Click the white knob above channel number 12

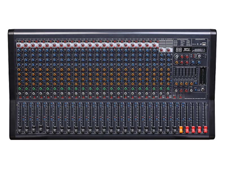click(x=97, y=93)
